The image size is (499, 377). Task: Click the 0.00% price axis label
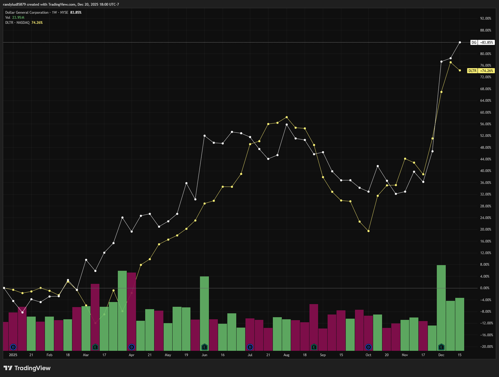[x=486, y=288]
